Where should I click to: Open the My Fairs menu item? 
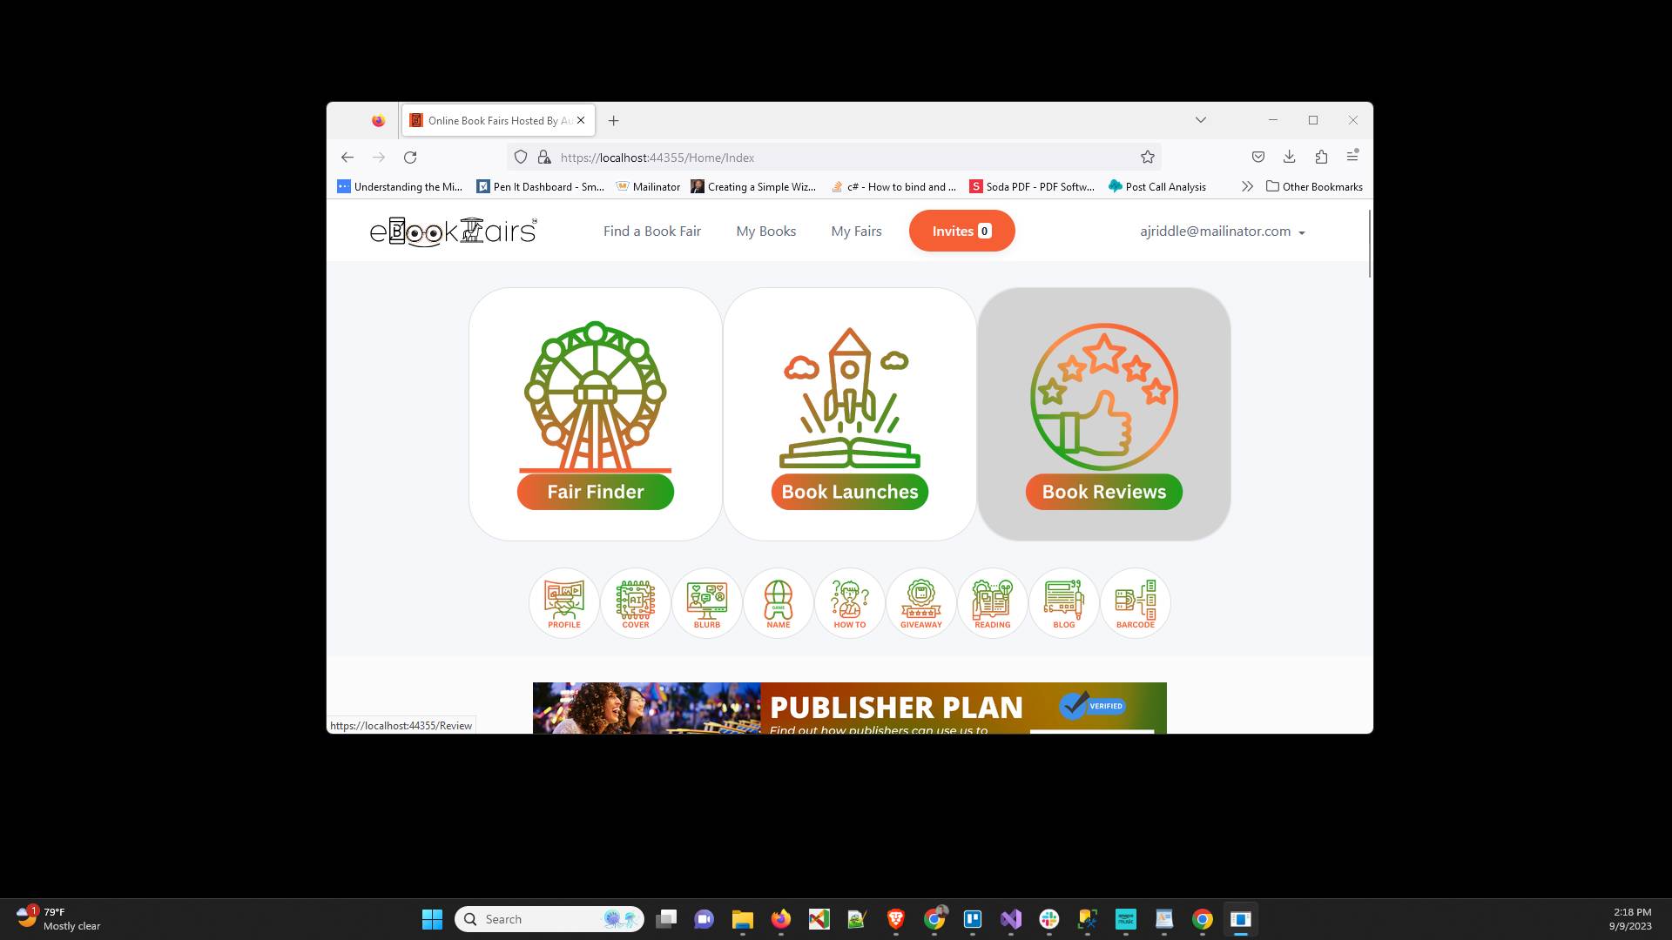(856, 231)
